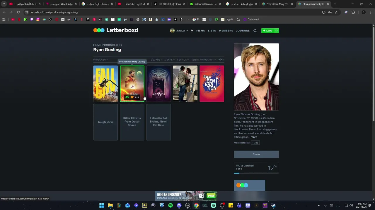Open the Twitch bookmark icon

32,20
